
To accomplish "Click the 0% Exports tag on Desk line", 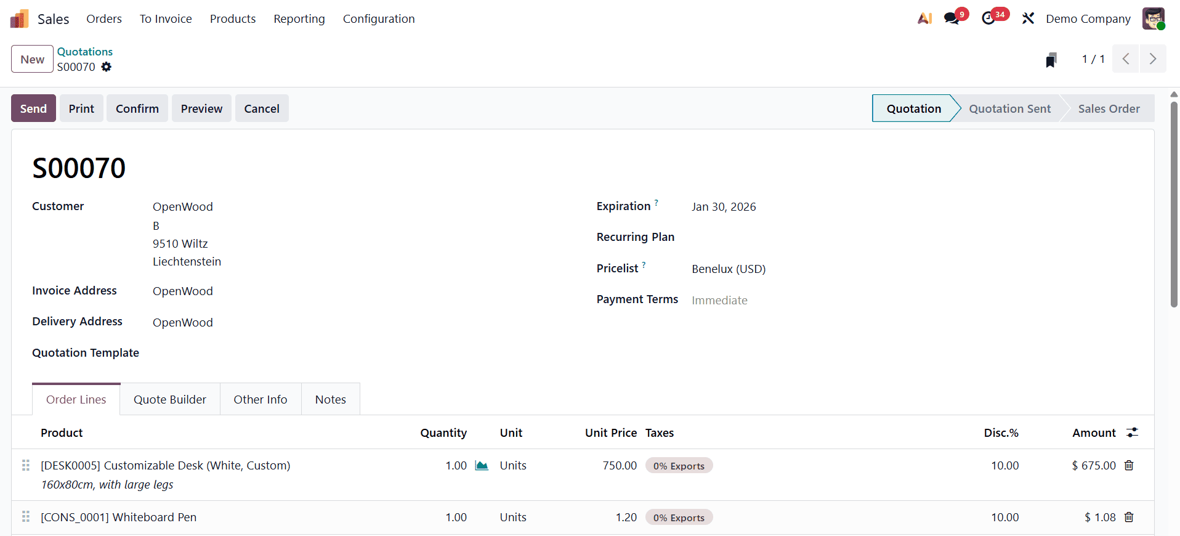I will tap(679, 466).
